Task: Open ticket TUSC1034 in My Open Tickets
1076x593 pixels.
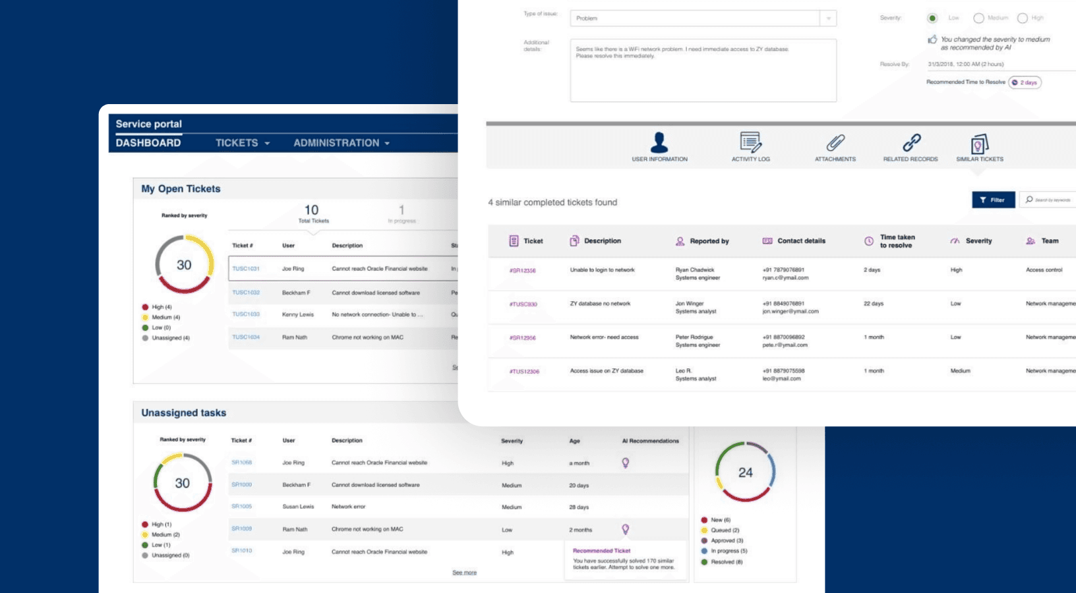Action: click(x=246, y=337)
